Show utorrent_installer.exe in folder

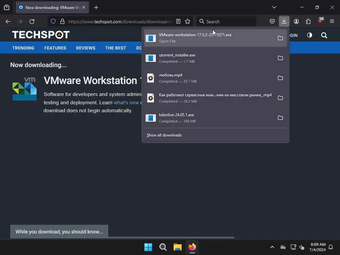[280, 58]
